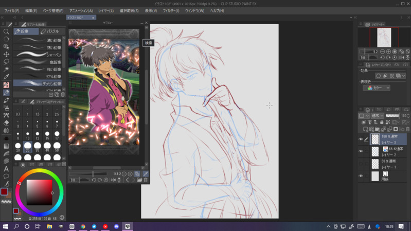Click the color square saturation picker
Viewport: 411px width, 231px height.
[x=39, y=192]
